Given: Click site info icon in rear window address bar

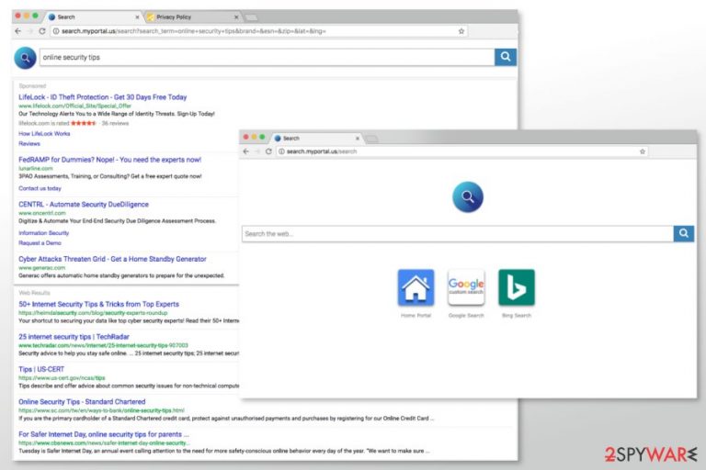Looking at the screenshot, I should [56, 31].
